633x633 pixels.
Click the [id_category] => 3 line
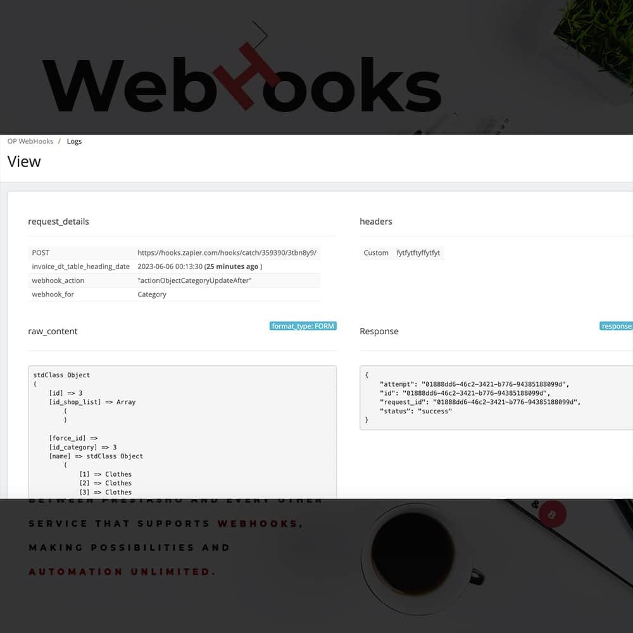pyautogui.click(x=83, y=448)
